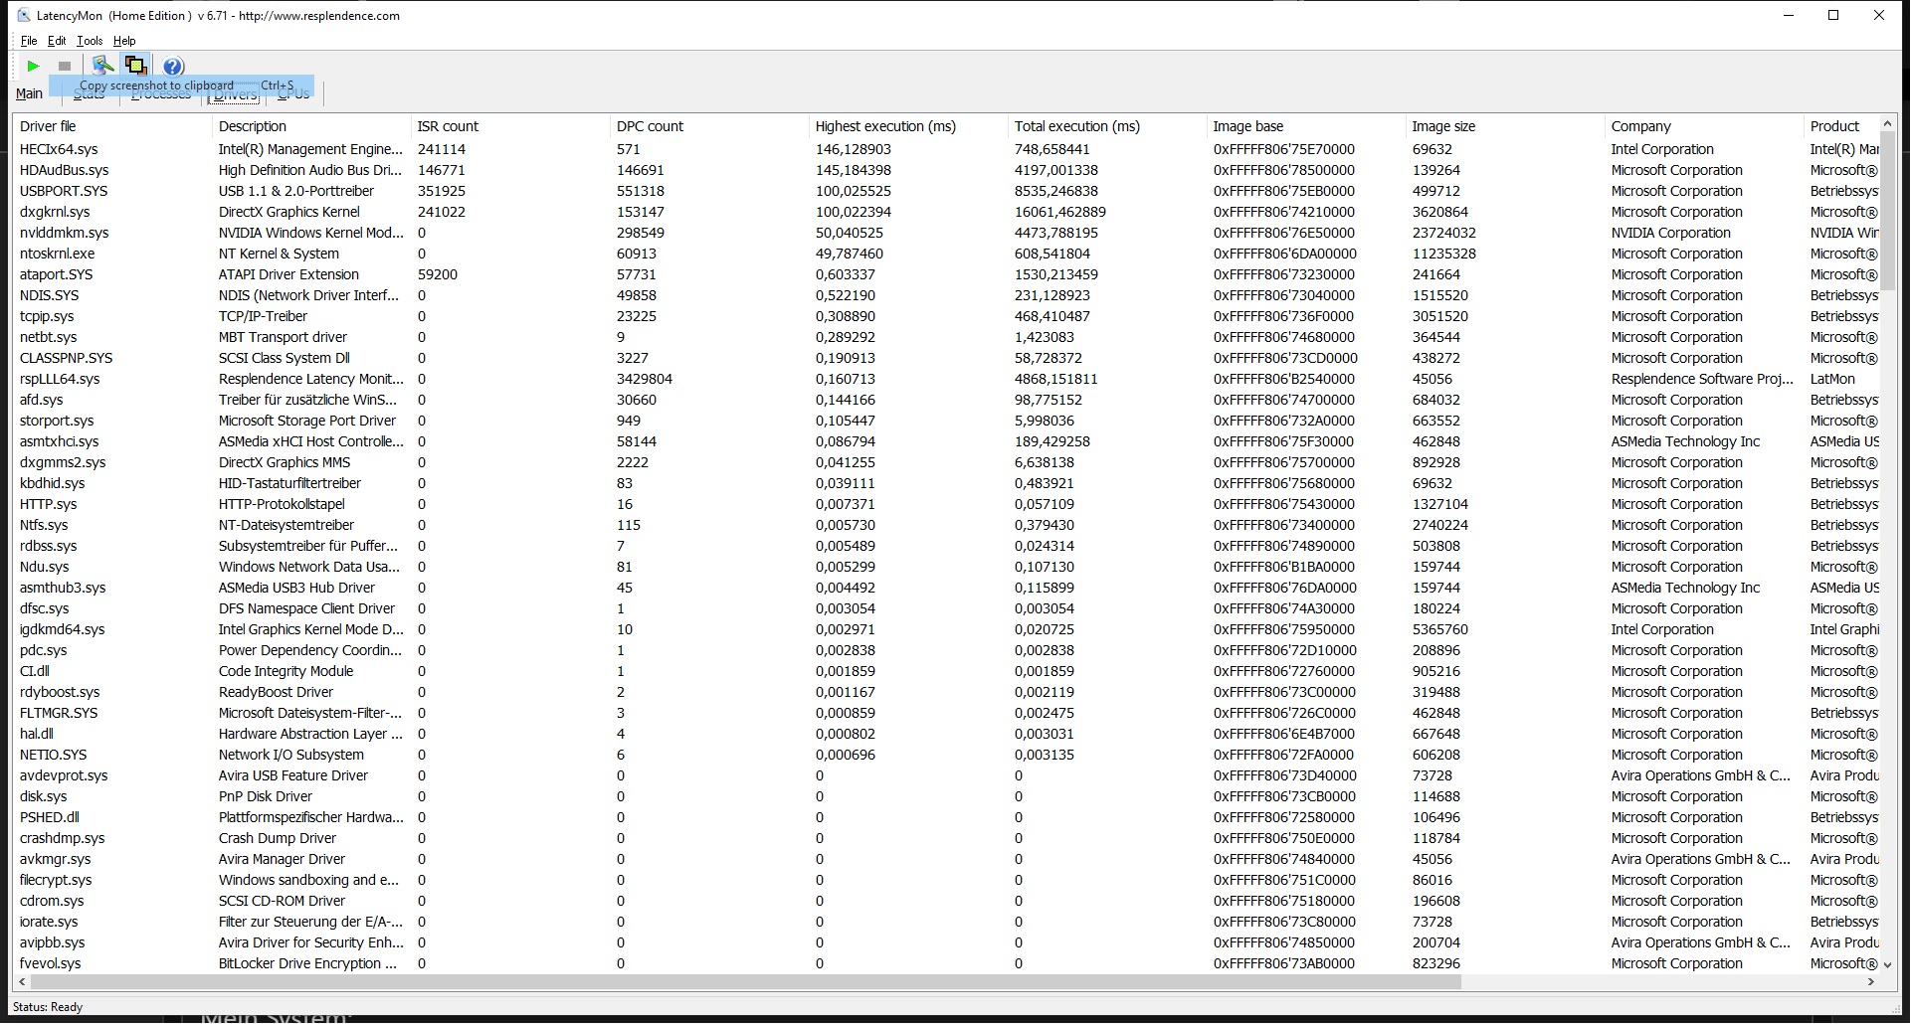
Task: Click the NVIDIA Corporation company cell
Action: tap(1671, 233)
